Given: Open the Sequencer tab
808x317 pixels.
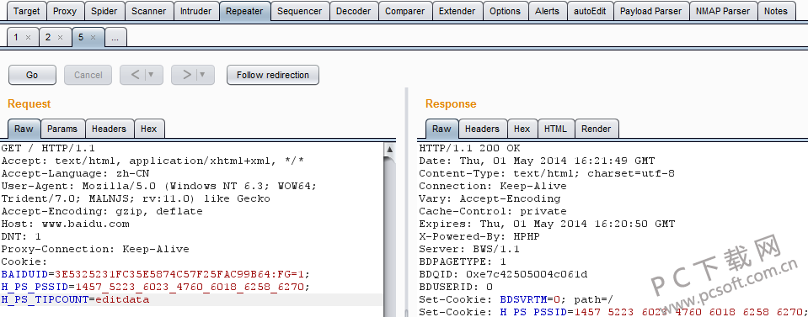Looking at the screenshot, I should [x=299, y=11].
